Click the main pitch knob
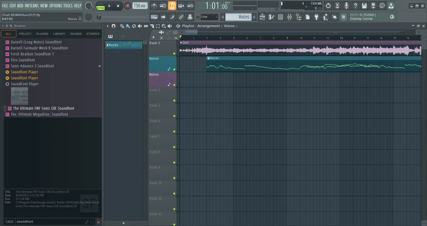 point(89,17)
